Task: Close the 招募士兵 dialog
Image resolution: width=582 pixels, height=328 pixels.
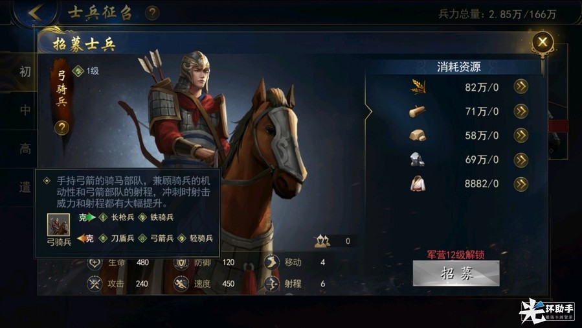Action: [543, 42]
